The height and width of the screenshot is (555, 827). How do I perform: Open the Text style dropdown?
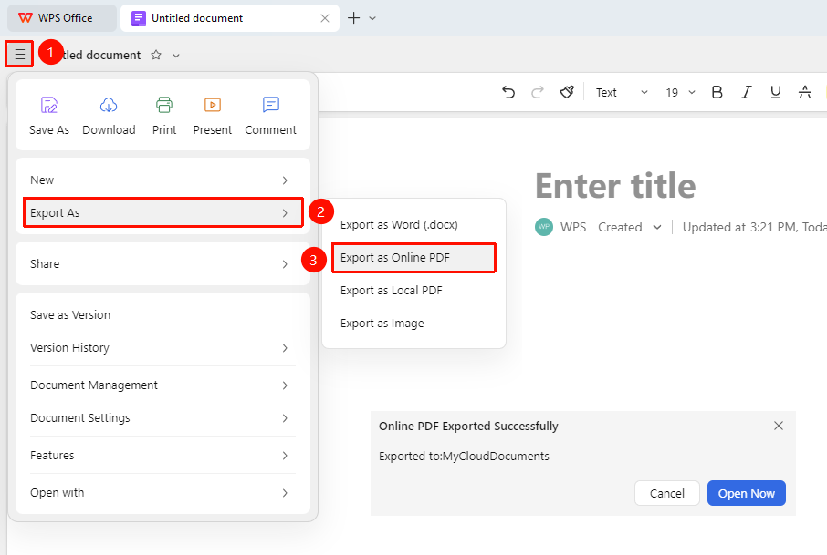[622, 93]
